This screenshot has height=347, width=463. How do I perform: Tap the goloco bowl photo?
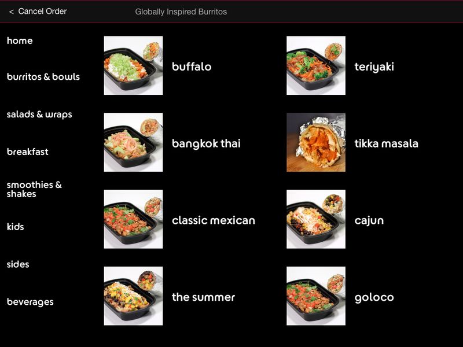[316, 296]
